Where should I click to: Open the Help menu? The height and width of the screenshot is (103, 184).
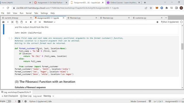coord(53,13)
